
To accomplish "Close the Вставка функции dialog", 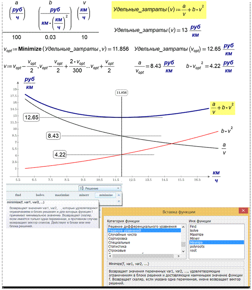I will click(243, 210).
